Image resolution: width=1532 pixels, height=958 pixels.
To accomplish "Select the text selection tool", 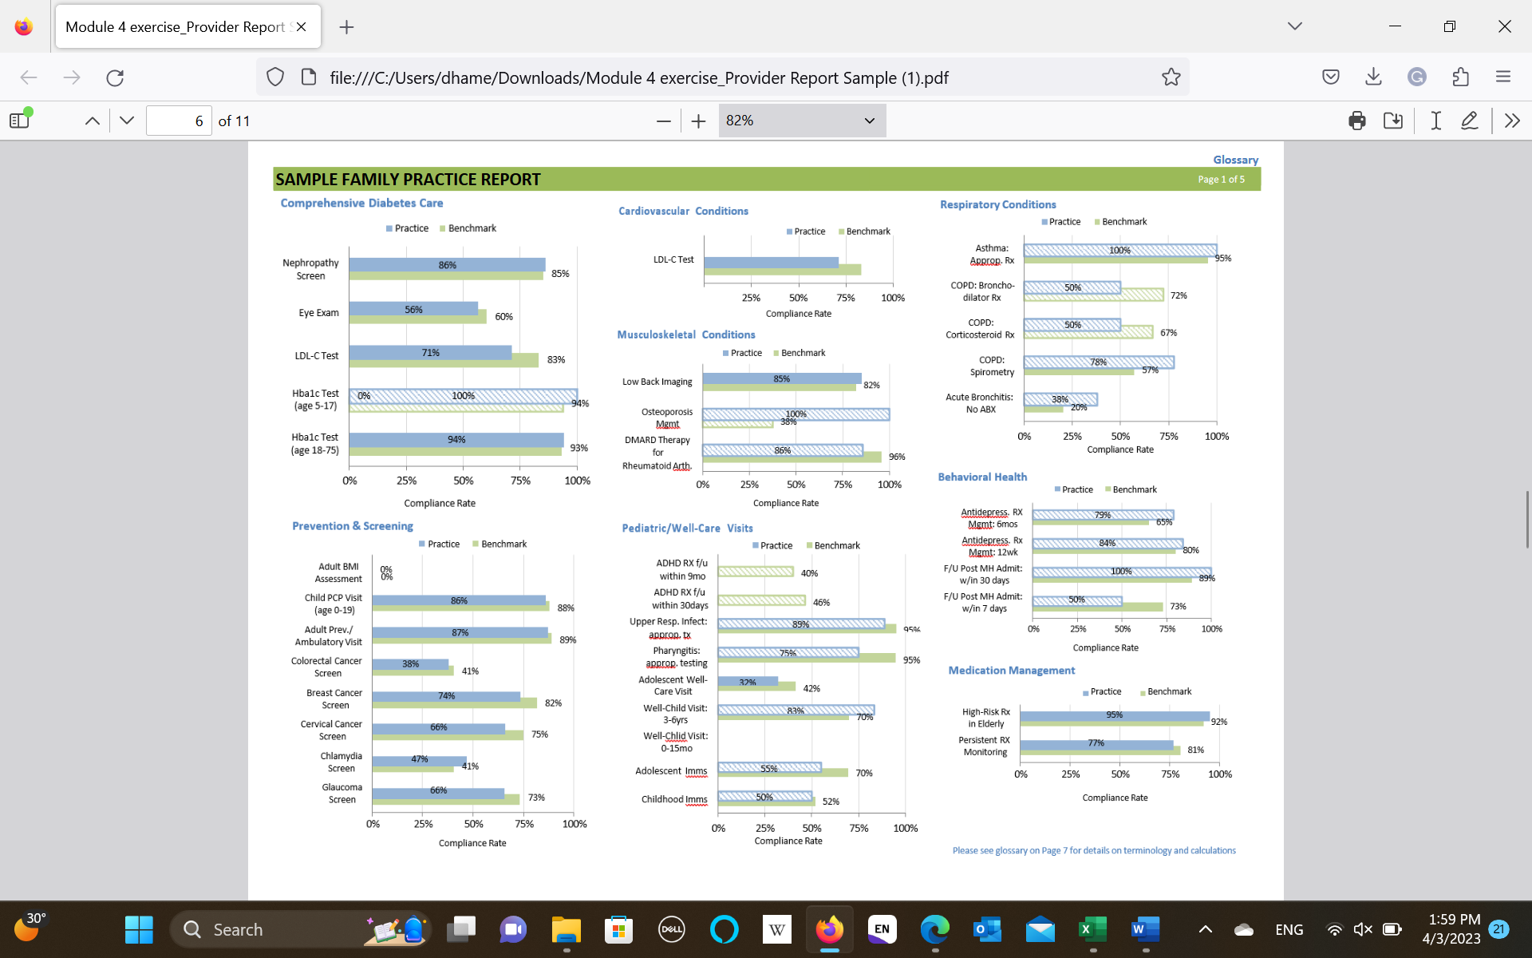I will [1435, 121].
